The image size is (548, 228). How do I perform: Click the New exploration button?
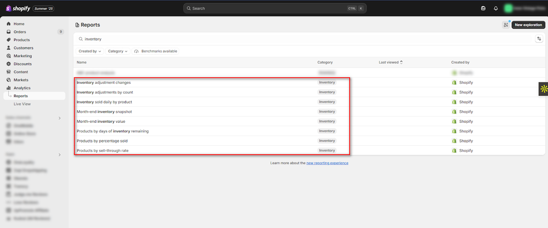(x=528, y=25)
